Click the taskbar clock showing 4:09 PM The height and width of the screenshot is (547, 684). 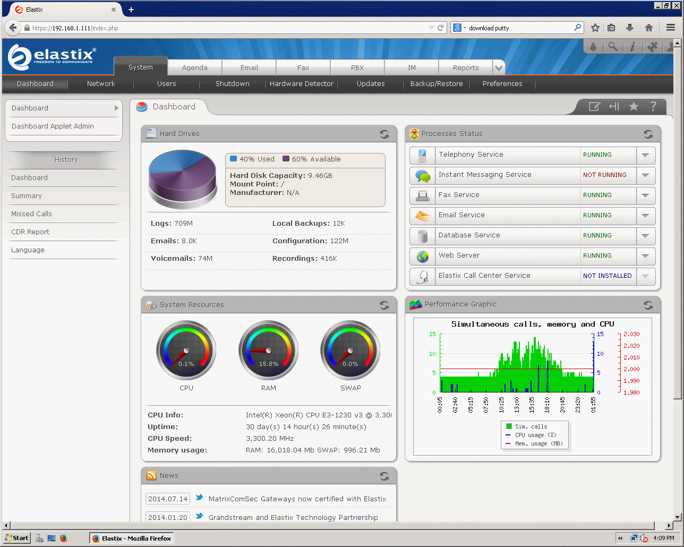click(664, 538)
